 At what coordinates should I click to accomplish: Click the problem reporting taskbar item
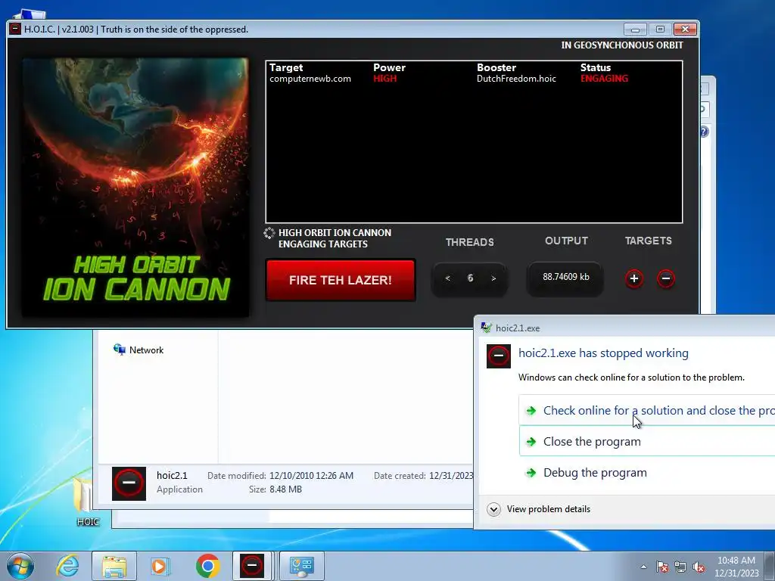(x=302, y=566)
